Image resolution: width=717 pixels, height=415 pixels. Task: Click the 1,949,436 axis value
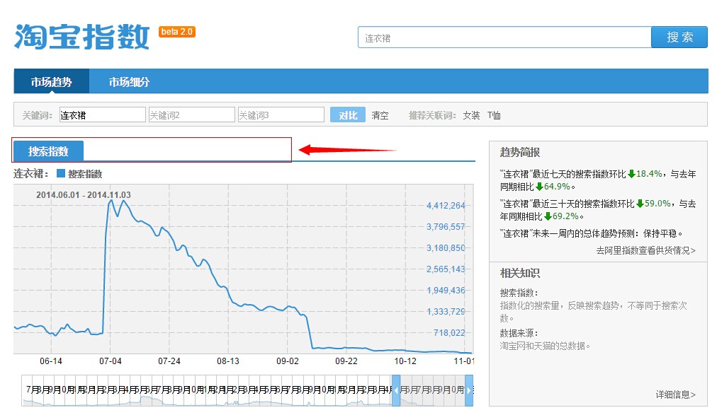pos(446,290)
